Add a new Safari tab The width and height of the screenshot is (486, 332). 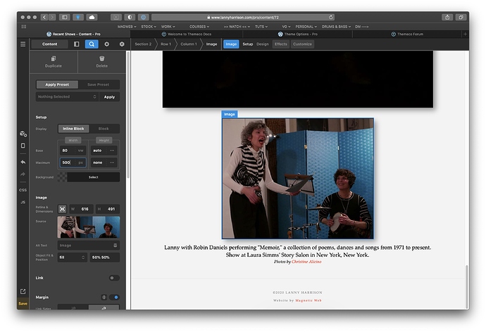(465, 34)
